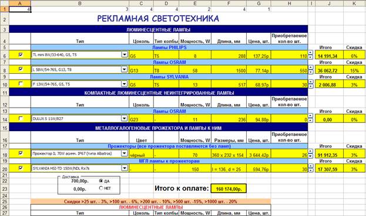Open the L 58W/54-765 type dropdown
The height and width of the screenshot is (216, 366).
125,69
